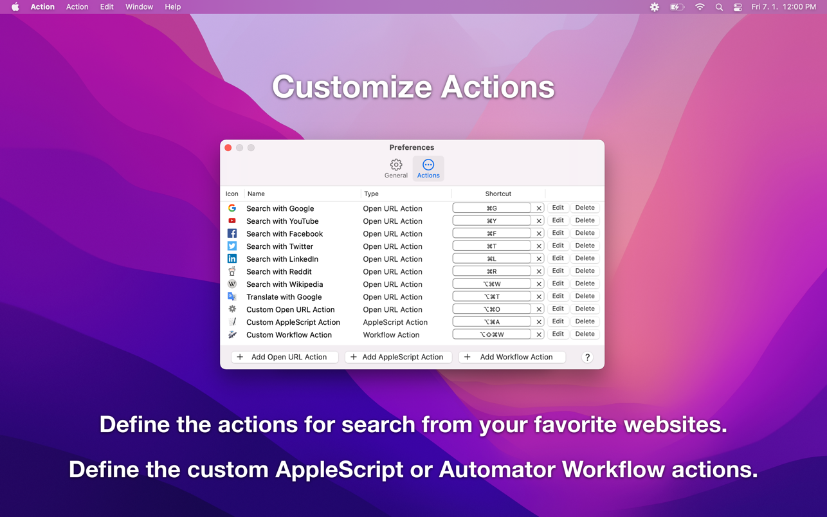
Task: Click the menu bar date and time
Action: coord(784,7)
